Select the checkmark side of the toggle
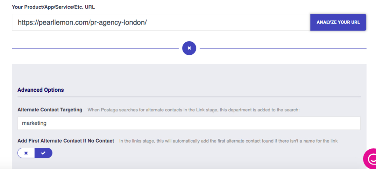The height and width of the screenshot is (169, 376). tap(43, 153)
